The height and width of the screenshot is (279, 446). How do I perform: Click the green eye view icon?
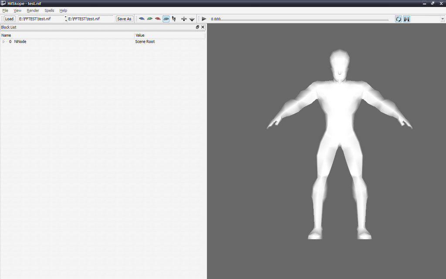149,19
